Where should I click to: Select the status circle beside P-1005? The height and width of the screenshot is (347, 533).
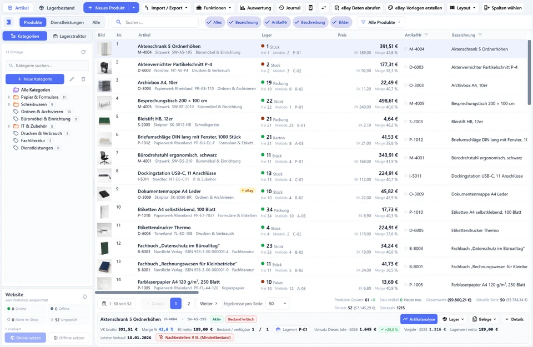click(405, 285)
